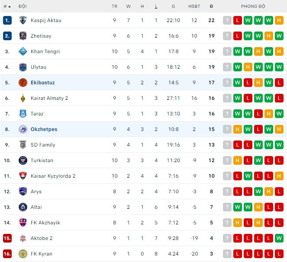Sort table by the # rank column
This screenshot has height=262, width=287.
tap(7, 6)
